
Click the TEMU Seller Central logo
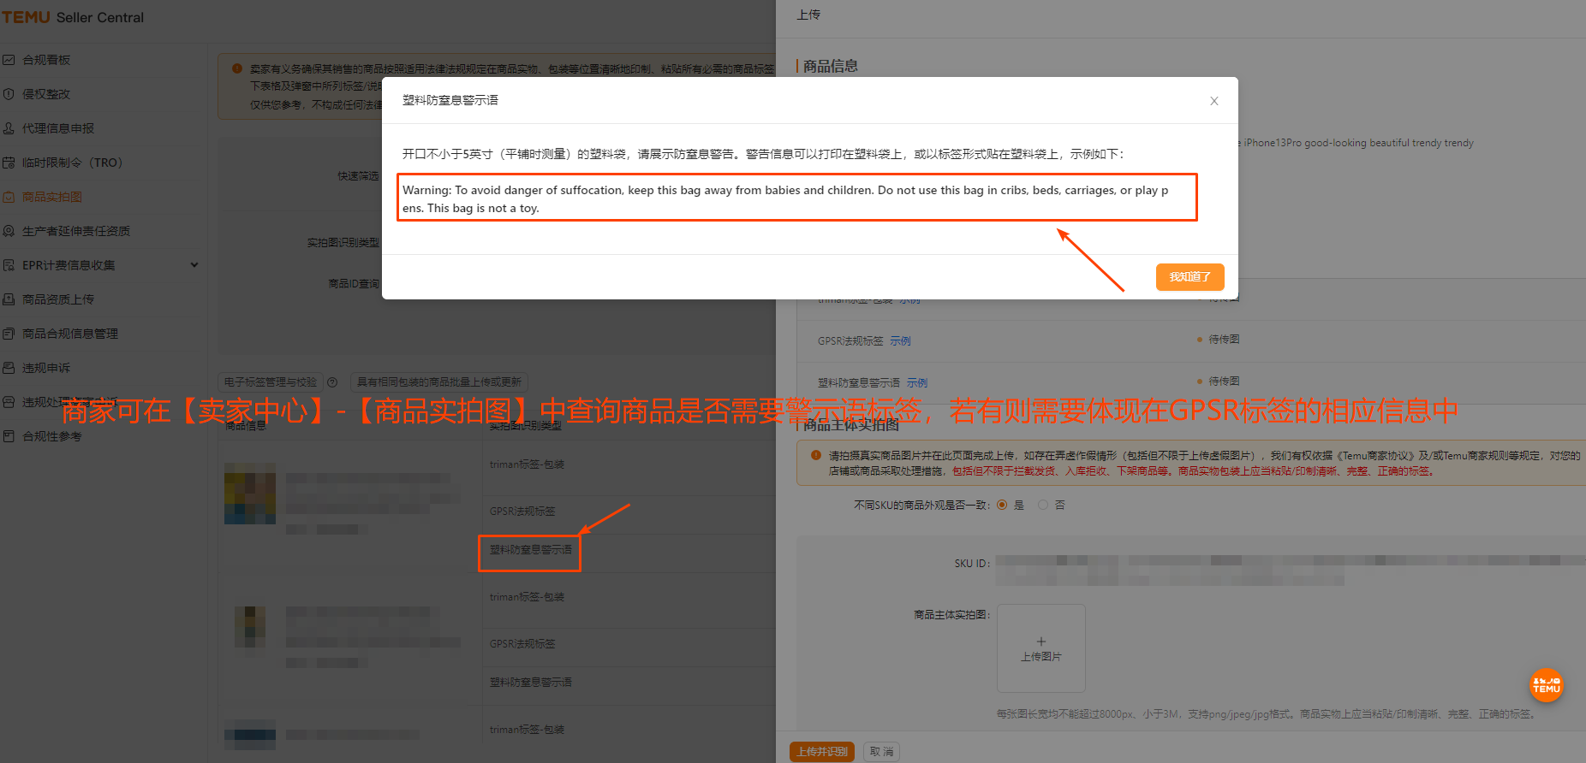click(x=73, y=17)
